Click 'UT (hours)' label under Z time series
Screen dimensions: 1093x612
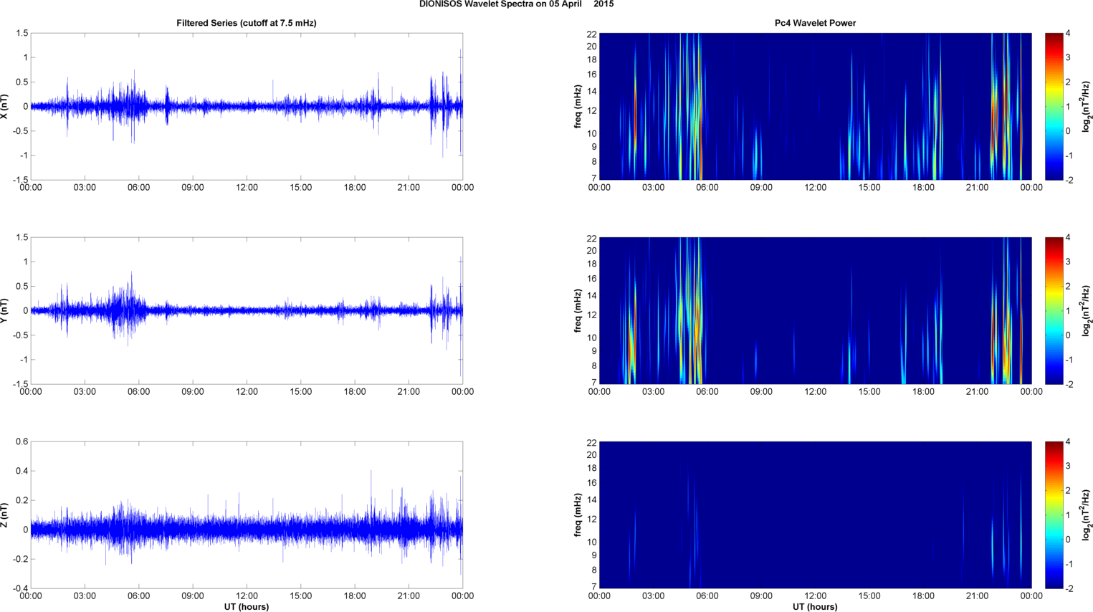(x=247, y=606)
